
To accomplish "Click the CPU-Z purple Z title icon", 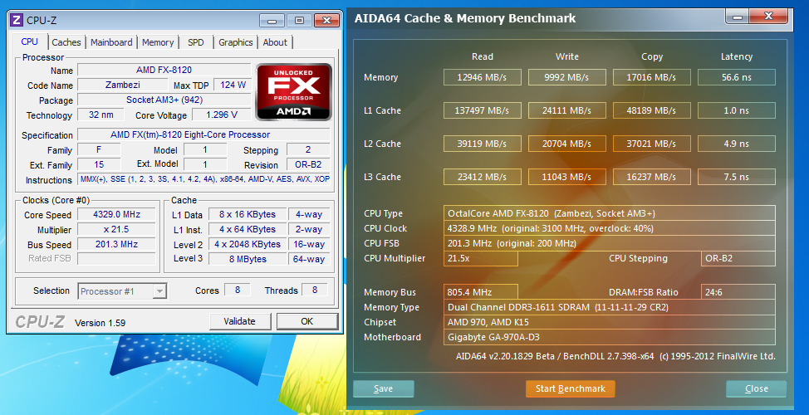I will (17, 21).
